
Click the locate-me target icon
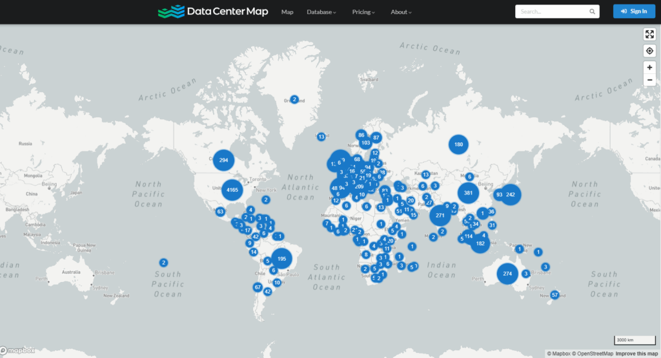tap(649, 51)
